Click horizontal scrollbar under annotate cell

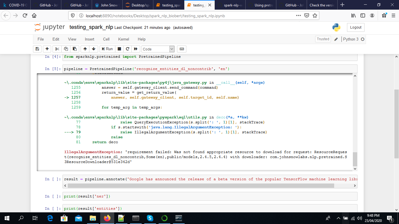point(201,185)
